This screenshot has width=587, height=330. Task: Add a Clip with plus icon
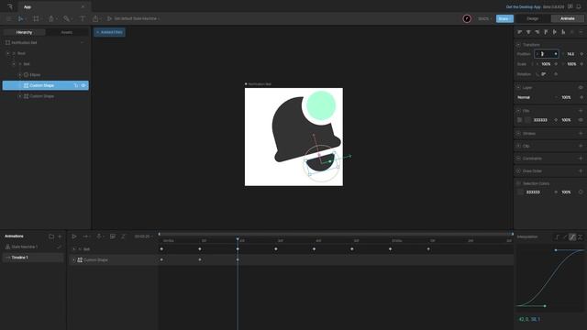[x=581, y=146]
